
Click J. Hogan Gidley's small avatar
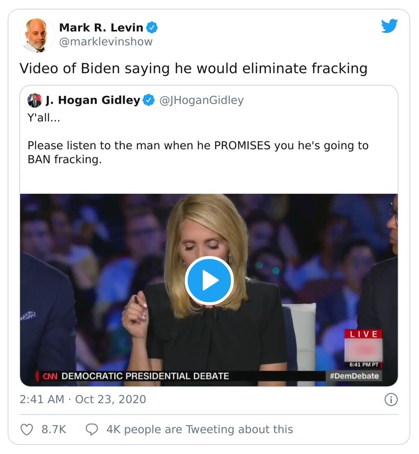35,100
